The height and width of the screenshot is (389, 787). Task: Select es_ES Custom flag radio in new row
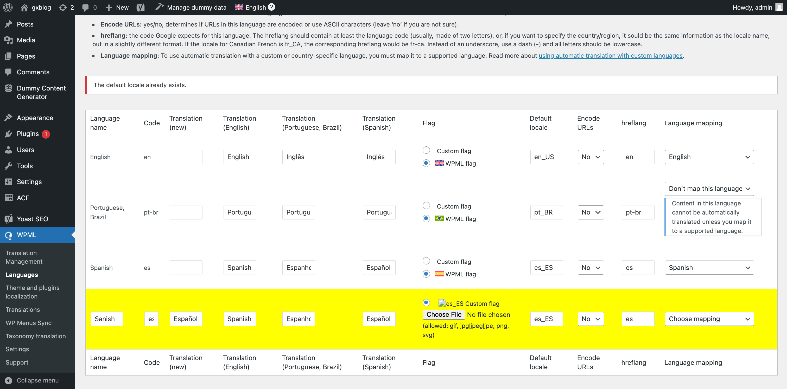pos(426,303)
